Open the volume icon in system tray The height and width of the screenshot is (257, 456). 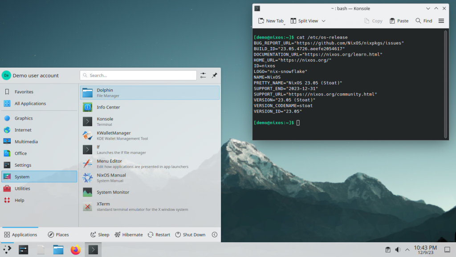(398, 250)
